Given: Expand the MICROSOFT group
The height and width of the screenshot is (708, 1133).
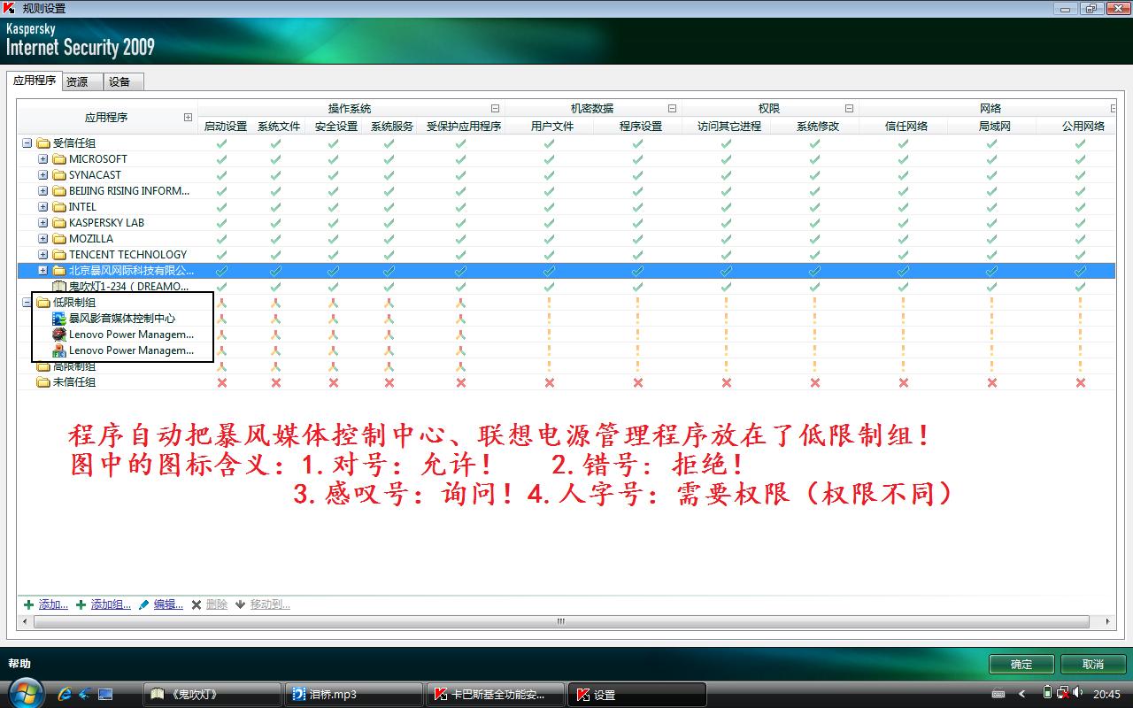Looking at the screenshot, I should 42,159.
